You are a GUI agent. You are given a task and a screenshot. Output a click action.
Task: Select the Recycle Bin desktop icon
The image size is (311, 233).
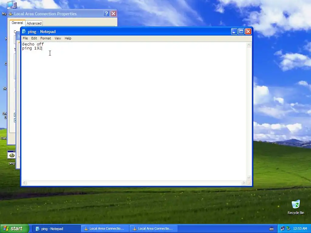(296, 207)
